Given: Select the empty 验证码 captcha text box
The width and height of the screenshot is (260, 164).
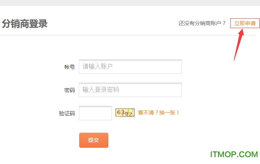Looking at the screenshot, I should click(95, 113).
